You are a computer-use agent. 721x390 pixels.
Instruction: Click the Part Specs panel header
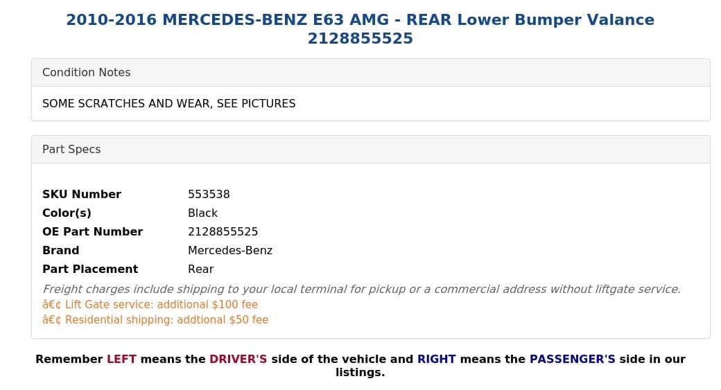pos(71,149)
